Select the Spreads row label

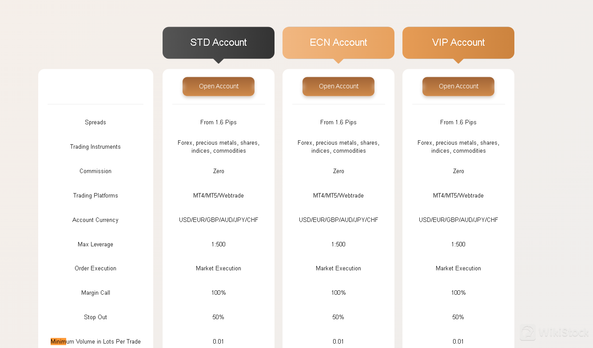tap(95, 122)
